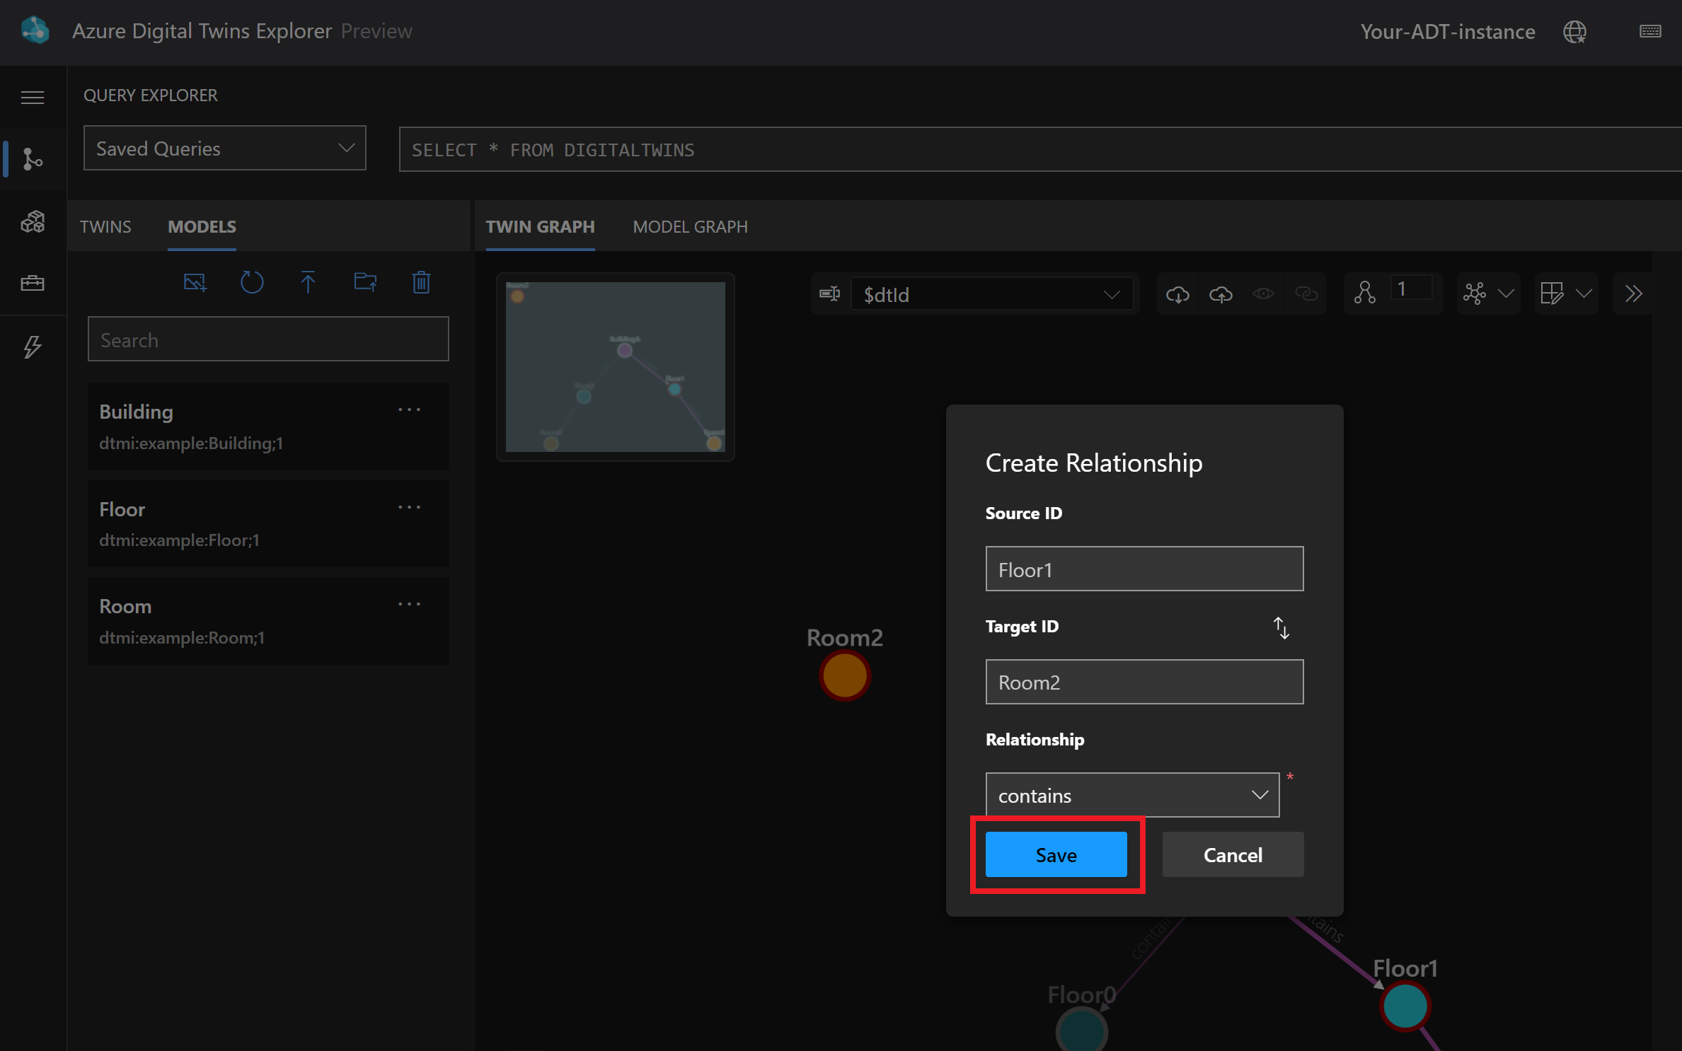Select the Building model entry
This screenshot has height=1051, width=1682.
(268, 426)
